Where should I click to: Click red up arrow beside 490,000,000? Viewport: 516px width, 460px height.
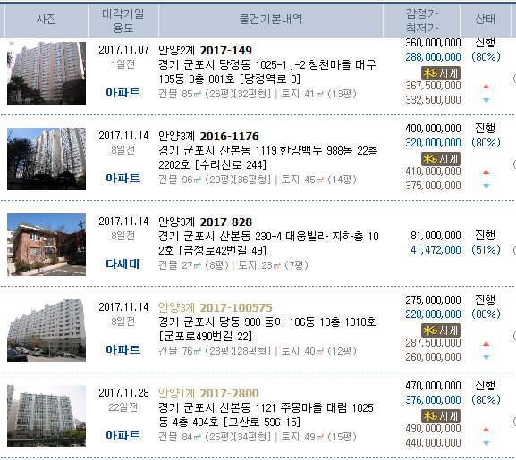[x=486, y=429]
